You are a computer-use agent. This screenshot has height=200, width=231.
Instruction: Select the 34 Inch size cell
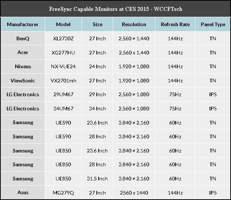tap(97, 109)
